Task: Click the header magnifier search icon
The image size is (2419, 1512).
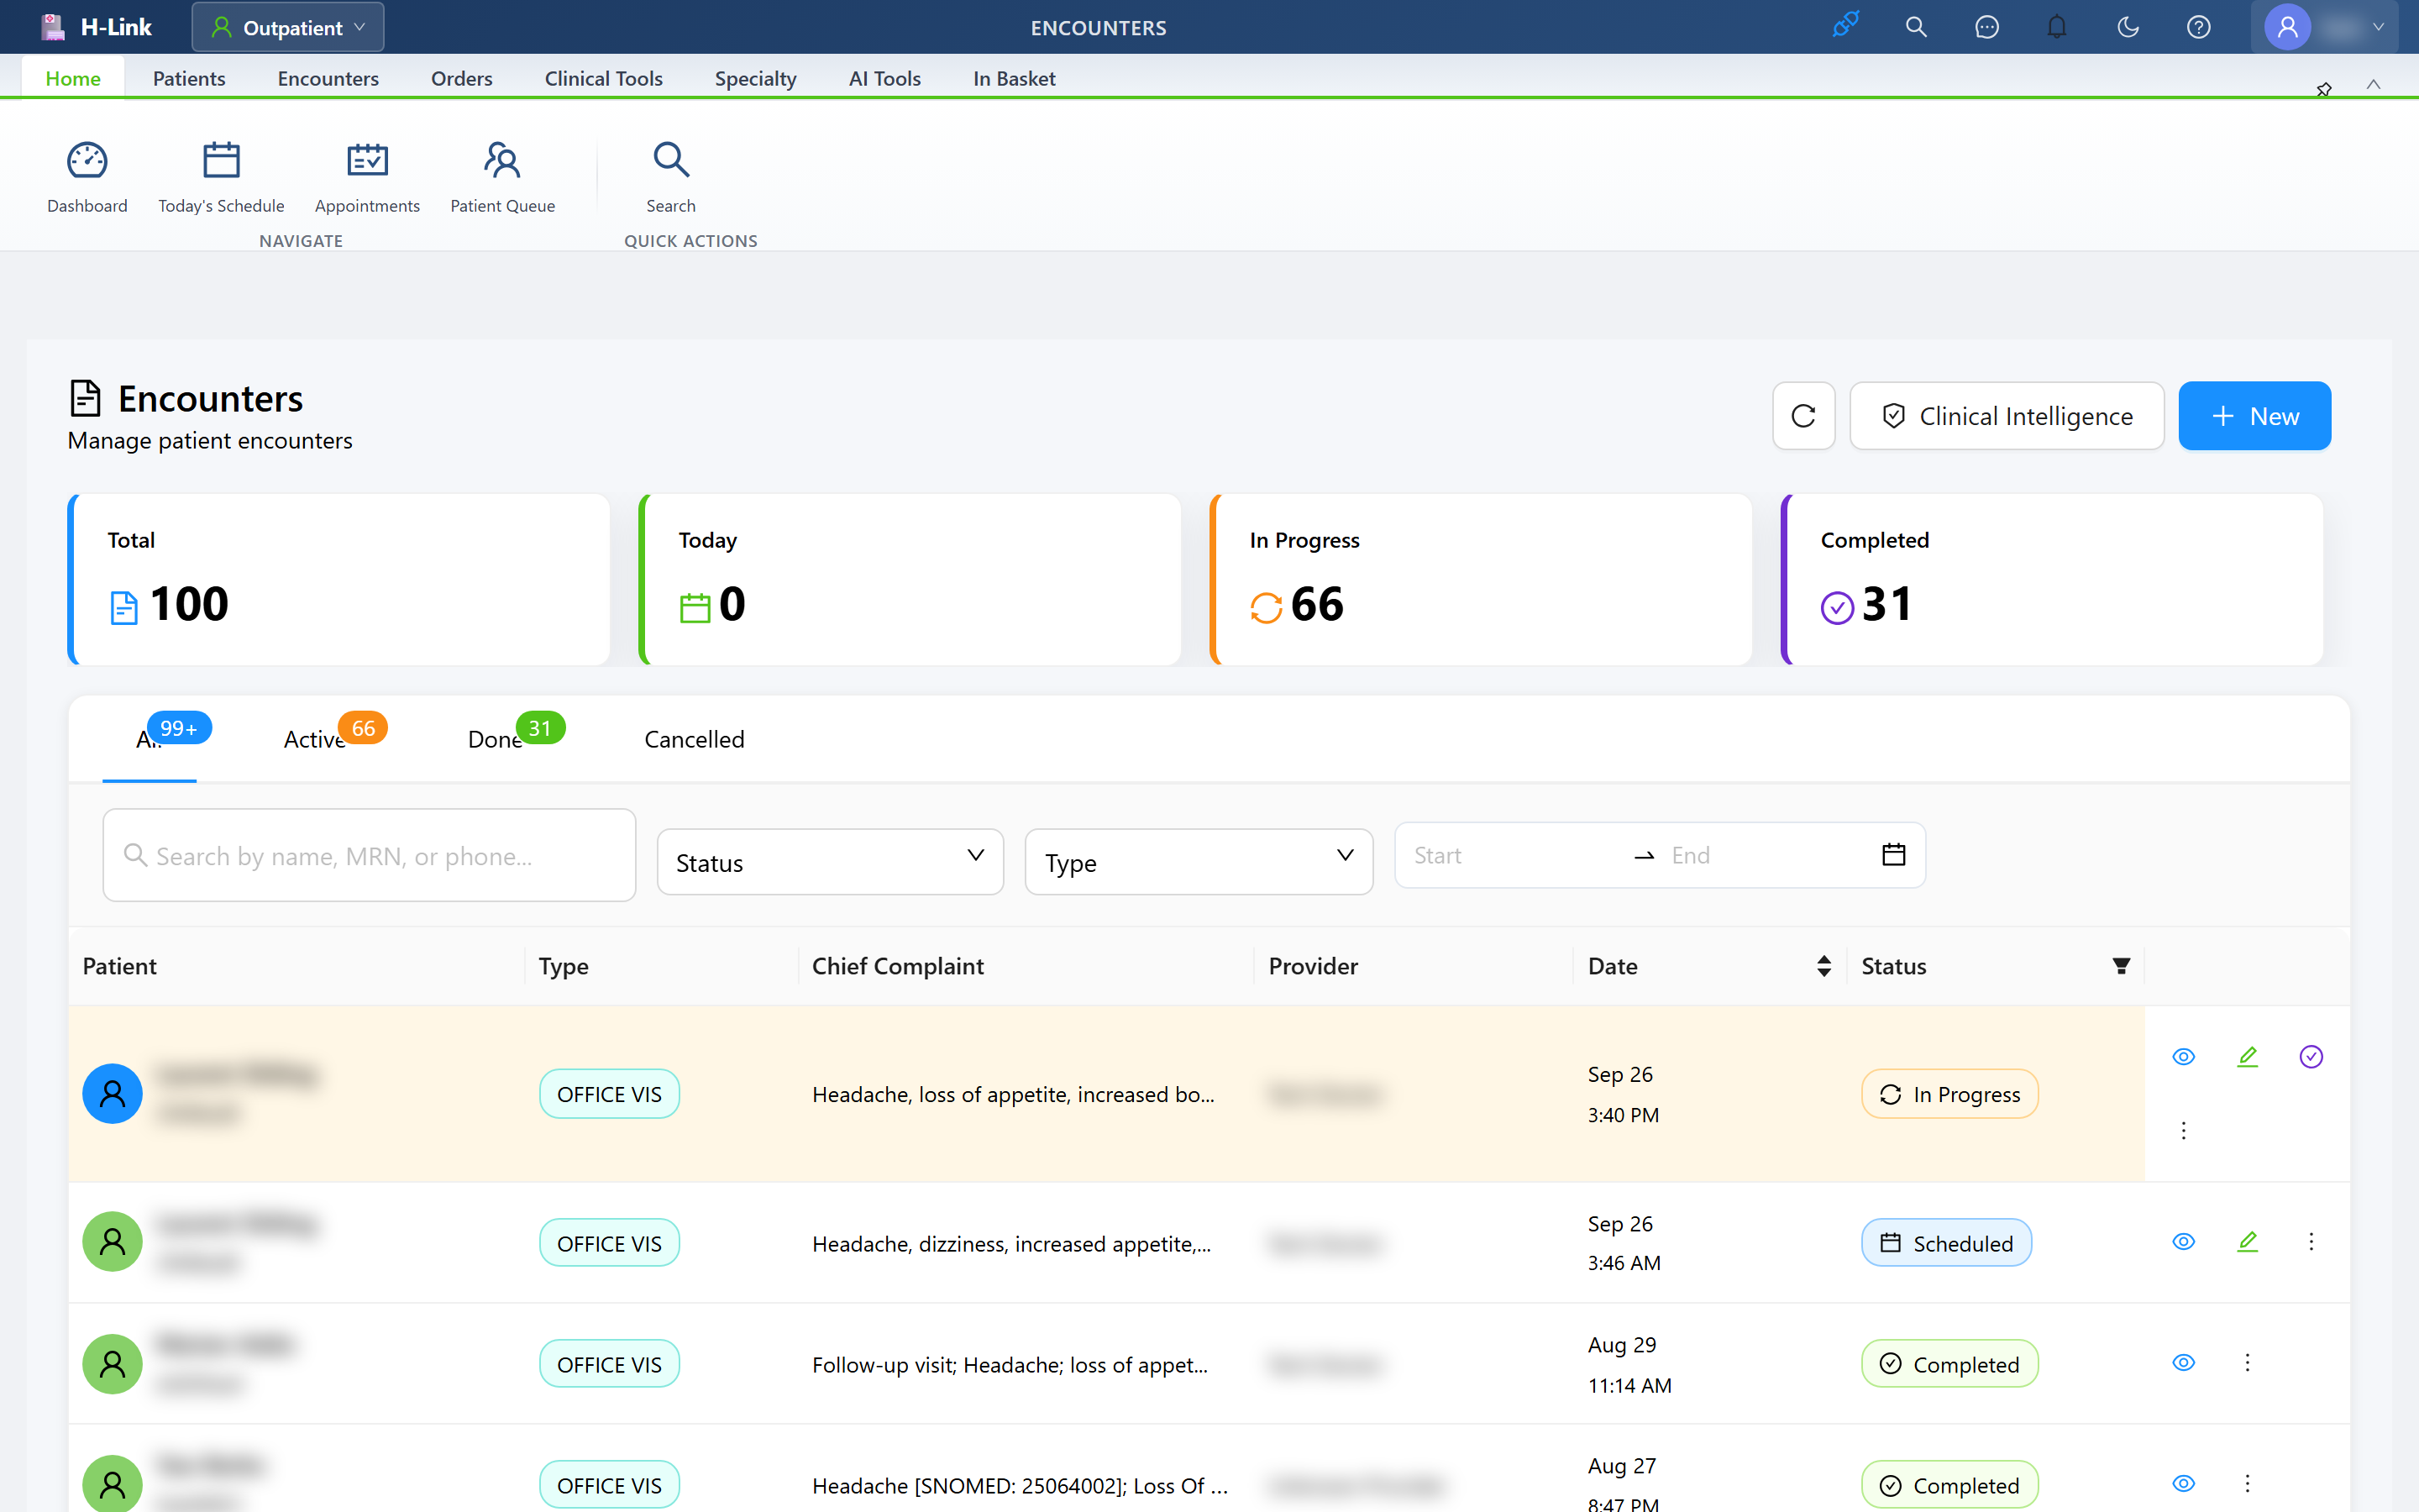Action: [1915, 27]
